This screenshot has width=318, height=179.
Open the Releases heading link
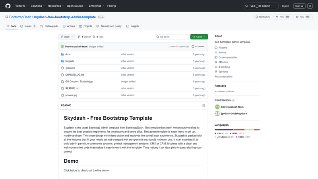[220, 86]
